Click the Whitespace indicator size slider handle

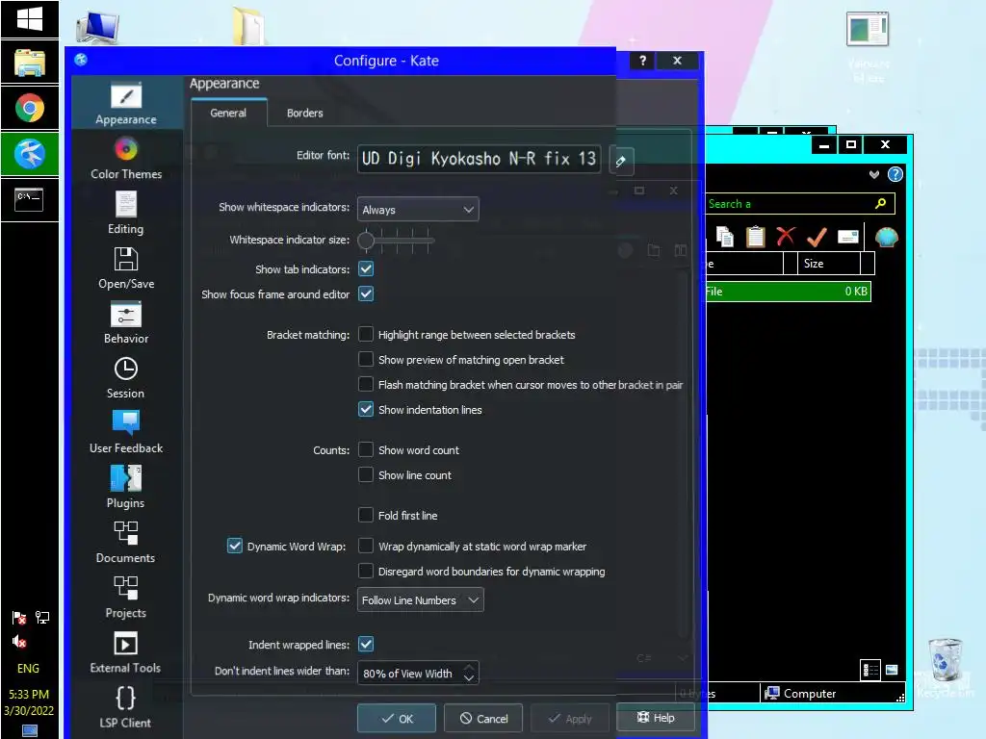(366, 240)
